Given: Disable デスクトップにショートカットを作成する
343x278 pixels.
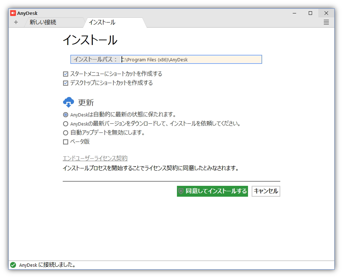Looking at the screenshot, I should point(66,83).
